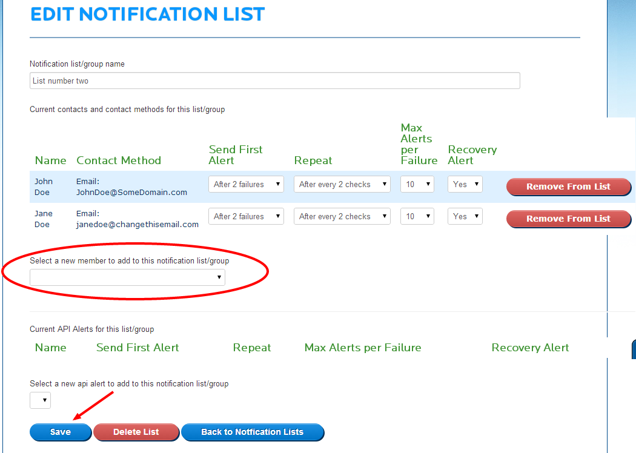The image size is (636, 453).
Task: Open Jane Doe's Max Alerts per Failure dropdown
Action: 417,216
